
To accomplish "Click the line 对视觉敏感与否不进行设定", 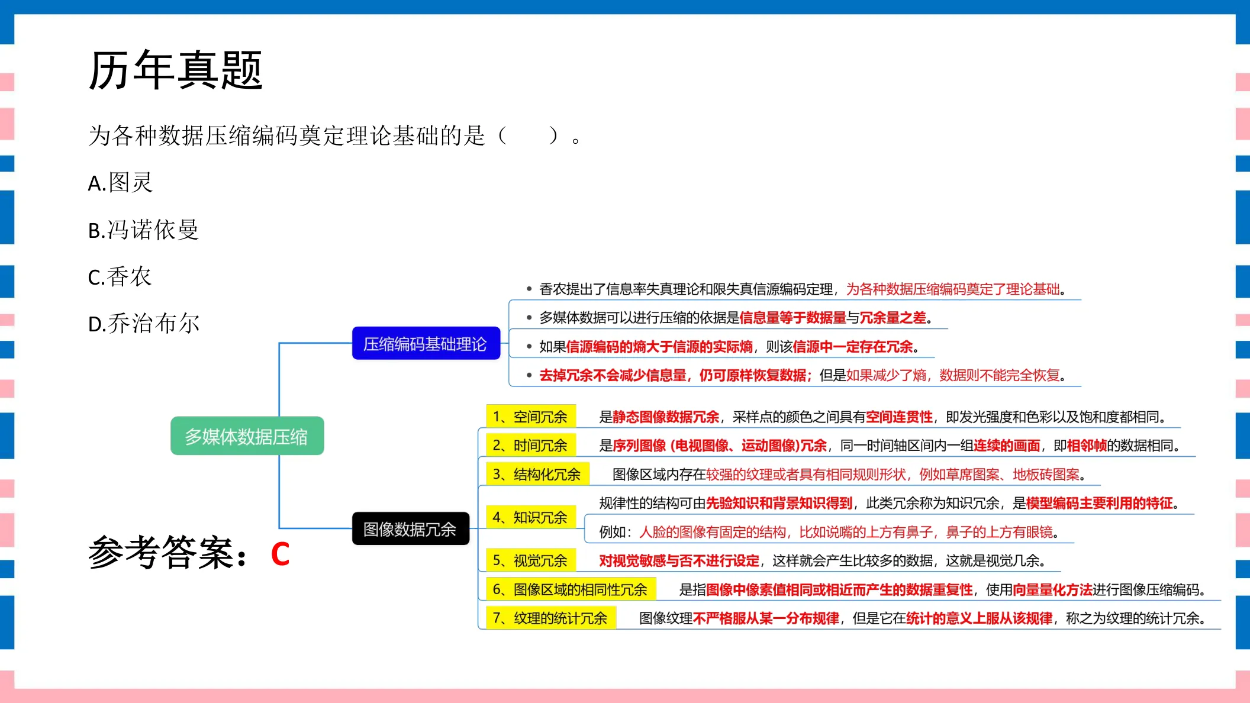I will (823, 560).
